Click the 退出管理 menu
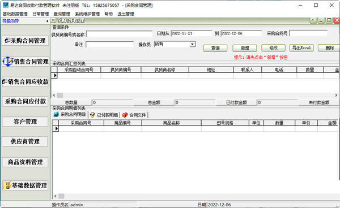 [x=126, y=14]
